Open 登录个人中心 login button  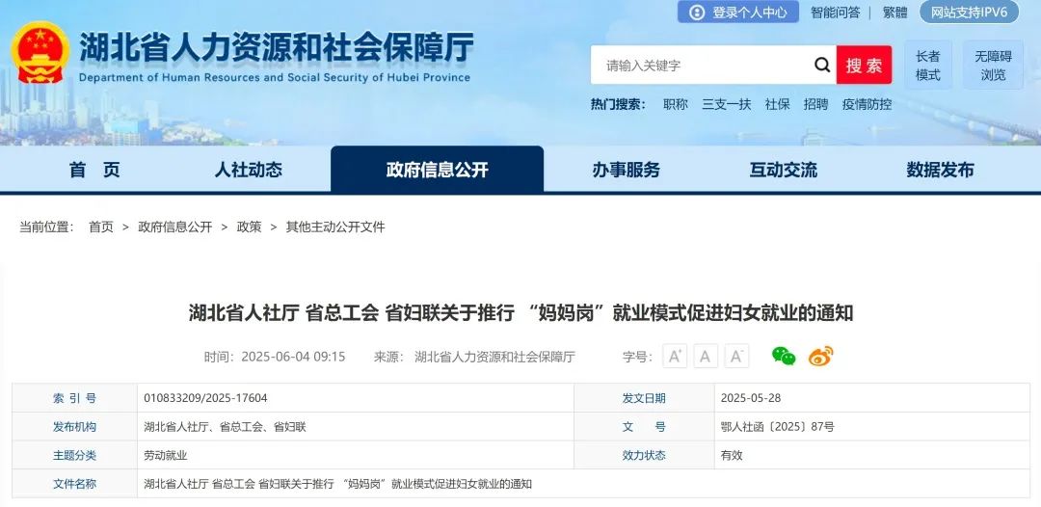(738, 12)
